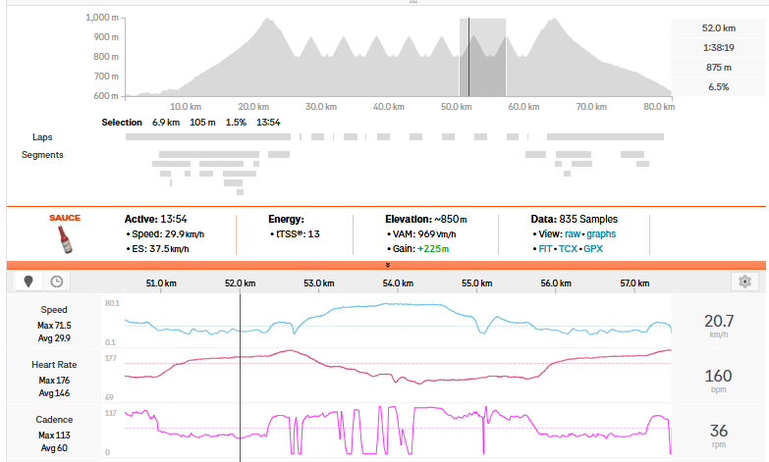Switch x-axis to distance with pin icon
769x462 pixels.
tap(28, 282)
